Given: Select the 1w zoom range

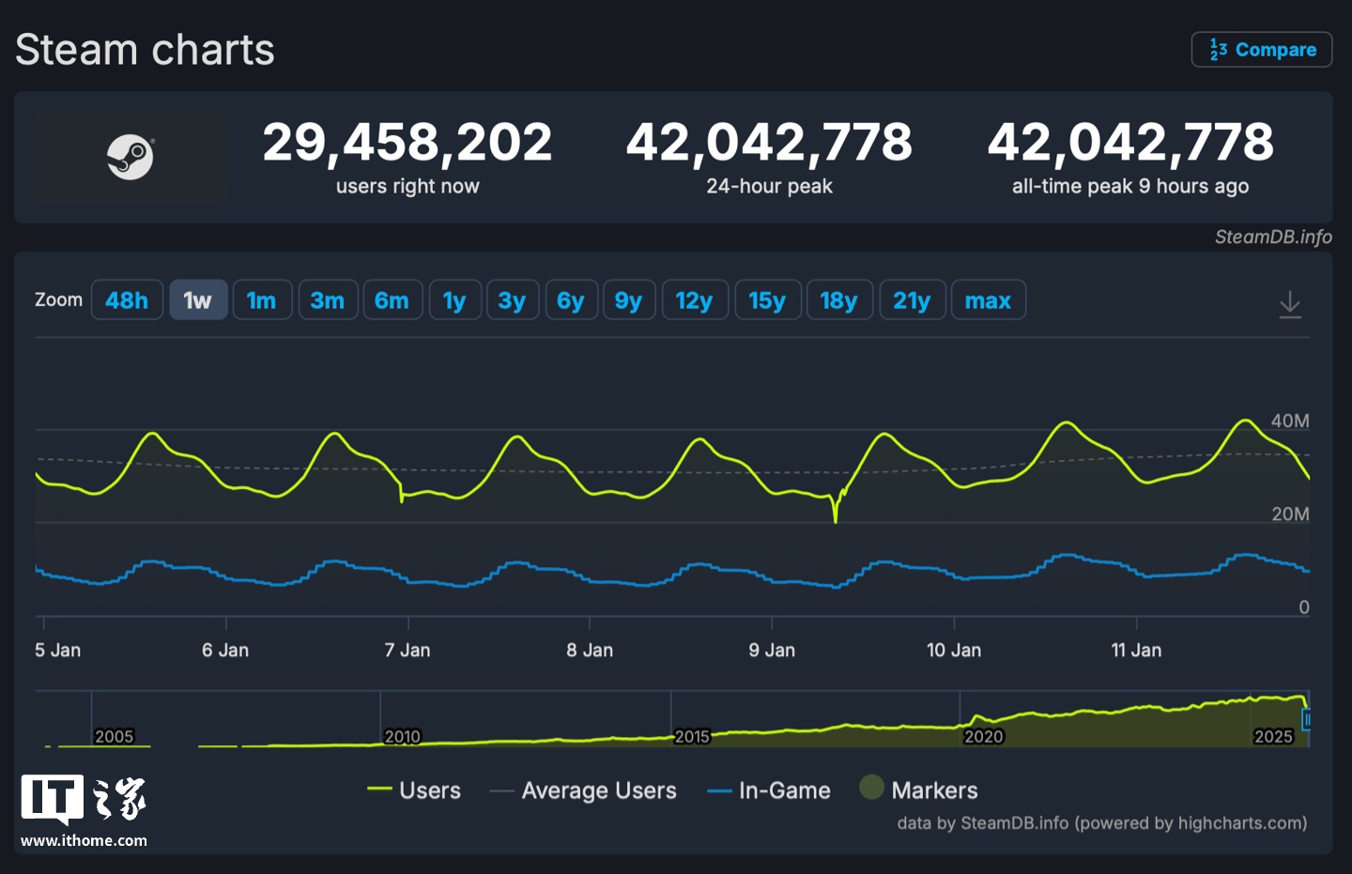Looking at the screenshot, I should click(x=197, y=300).
